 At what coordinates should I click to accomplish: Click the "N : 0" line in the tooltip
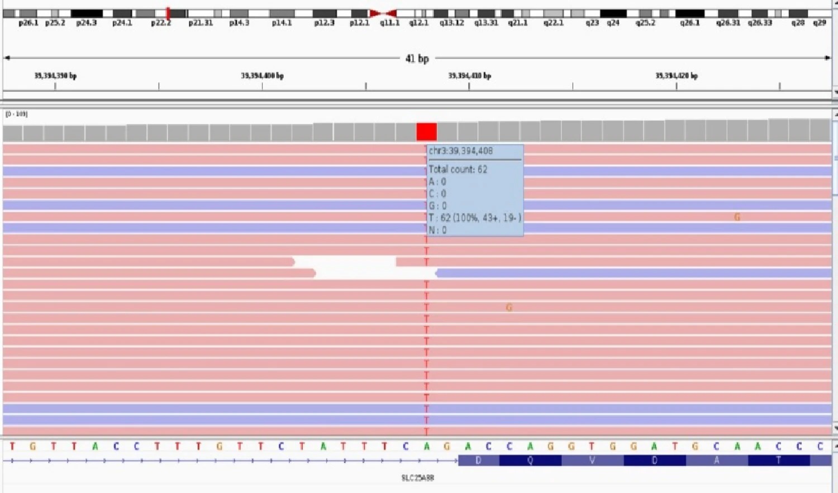pyautogui.click(x=437, y=230)
